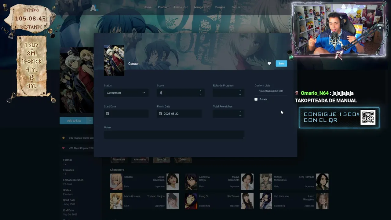Open the Finish Date calendar icon
Screen dimensions: 391x220
pyautogui.click(x=160, y=114)
